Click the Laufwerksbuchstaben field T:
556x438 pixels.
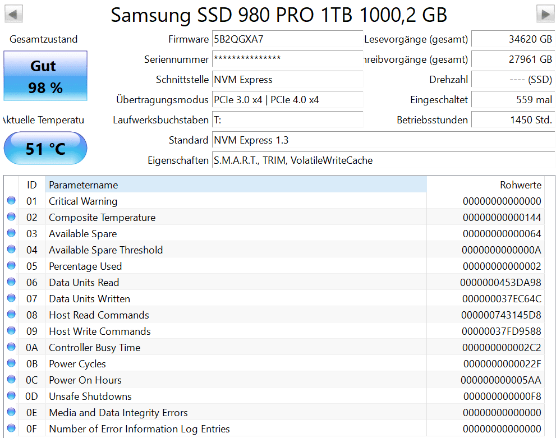(288, 120)
